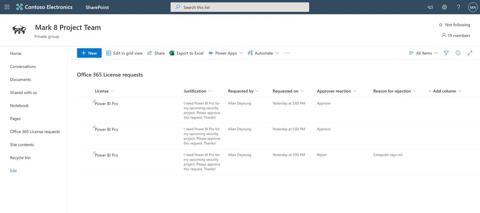
Task: Click the search magnifier icon
Action: click(178, 7)
